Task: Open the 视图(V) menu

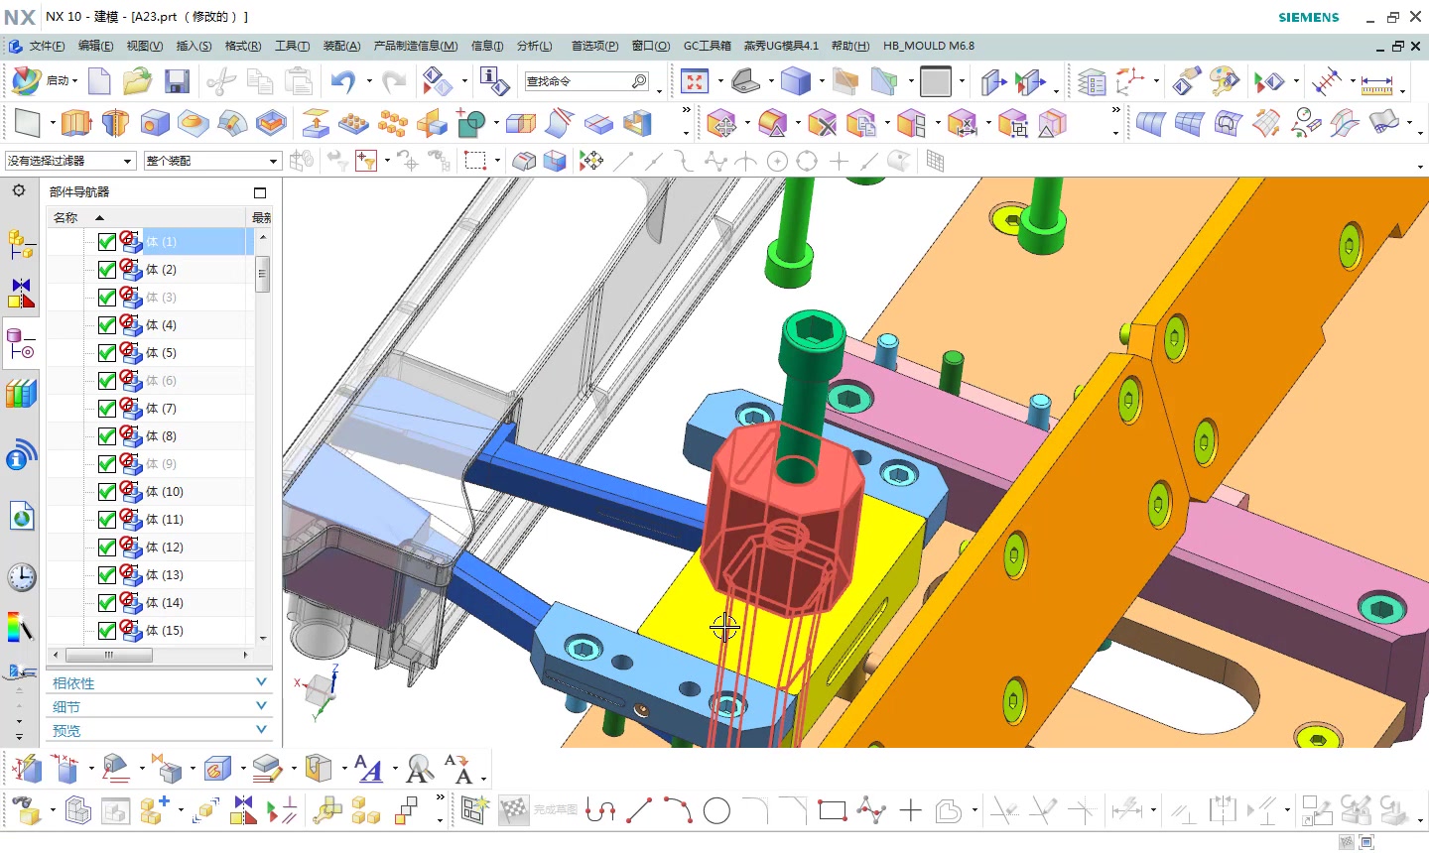Action: 144,46
